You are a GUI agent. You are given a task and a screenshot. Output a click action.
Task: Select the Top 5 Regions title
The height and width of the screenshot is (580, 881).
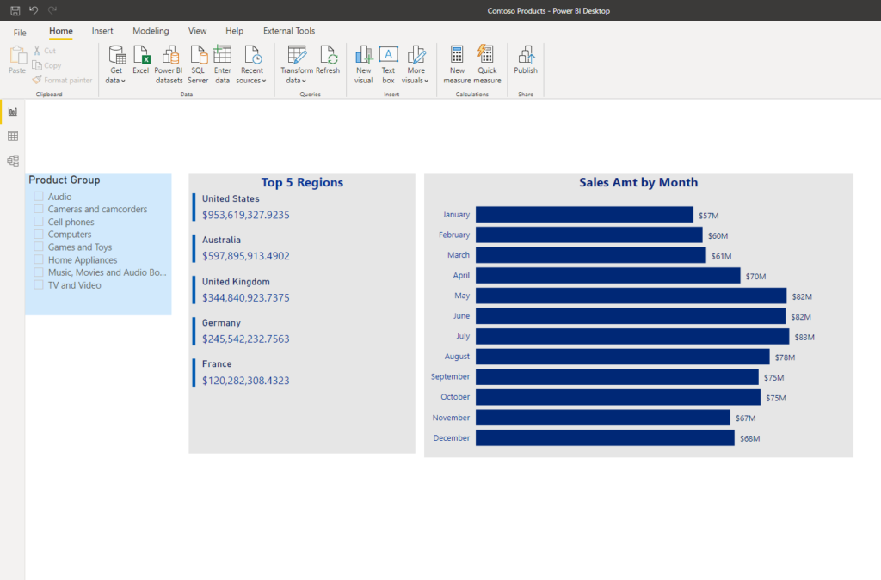coord(302,182)
